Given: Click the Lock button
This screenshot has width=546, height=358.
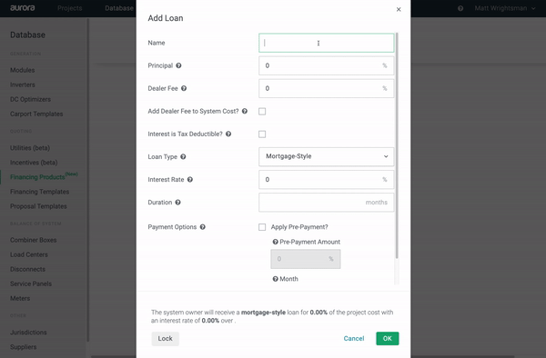Looking at the screenshot, I should 166,339.
